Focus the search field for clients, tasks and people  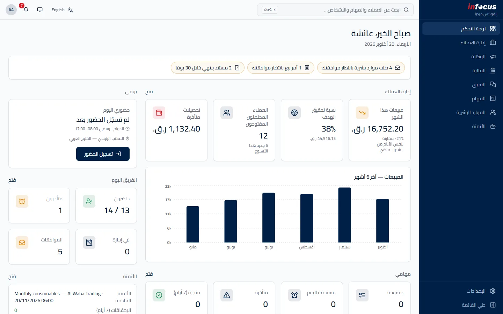tap(335, 10)
